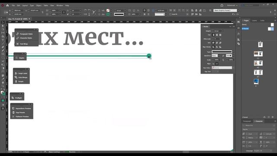The width and height of the screenshot is (277, 156).
Task: Select the Scissors tool in the toolbox
Action: tap(3, 61)
